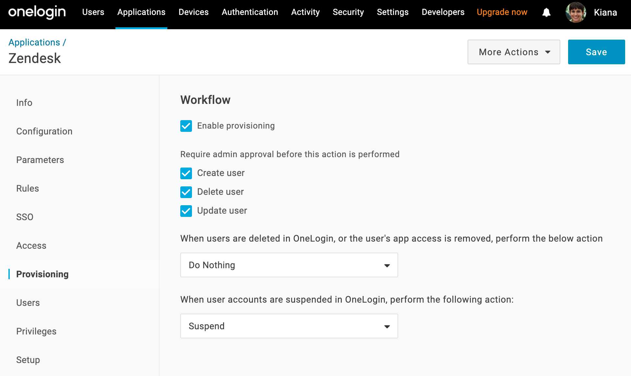
Task: Click the Upgrade now link
Action: 502,12
